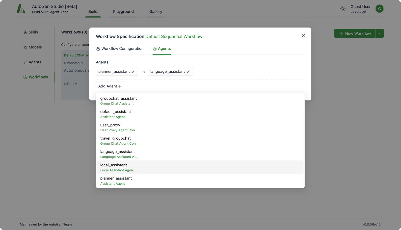This screenshot has height=230, width=401.
Task: Select Workflows in the sidebar
Action: 36,77
